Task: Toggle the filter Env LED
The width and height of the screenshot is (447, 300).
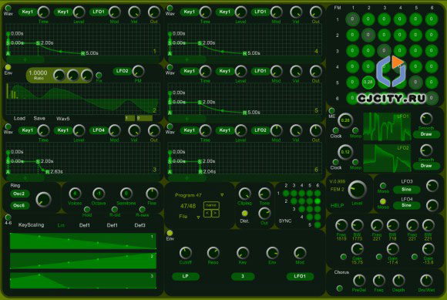Action: coord(170,233)
